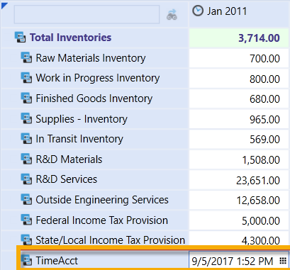Click the R&D Services value 23,651.00
The image size is (290, 270).
pyautogui.click(x=258, y=181)
